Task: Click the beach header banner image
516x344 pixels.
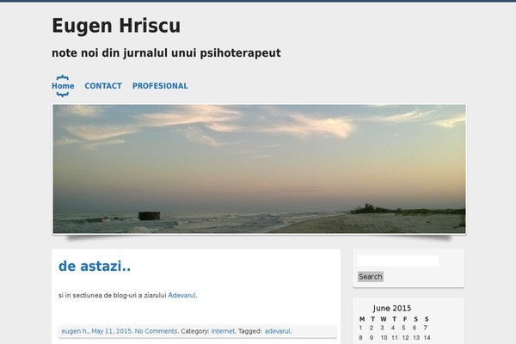Action: coord(260,169)
